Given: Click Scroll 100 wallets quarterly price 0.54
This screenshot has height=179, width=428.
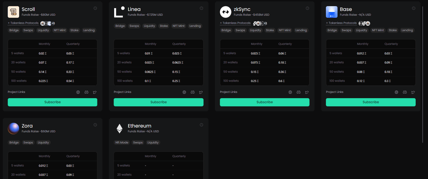Looking at the screenshot, I should pyautogui.click(x=70, y=81).
